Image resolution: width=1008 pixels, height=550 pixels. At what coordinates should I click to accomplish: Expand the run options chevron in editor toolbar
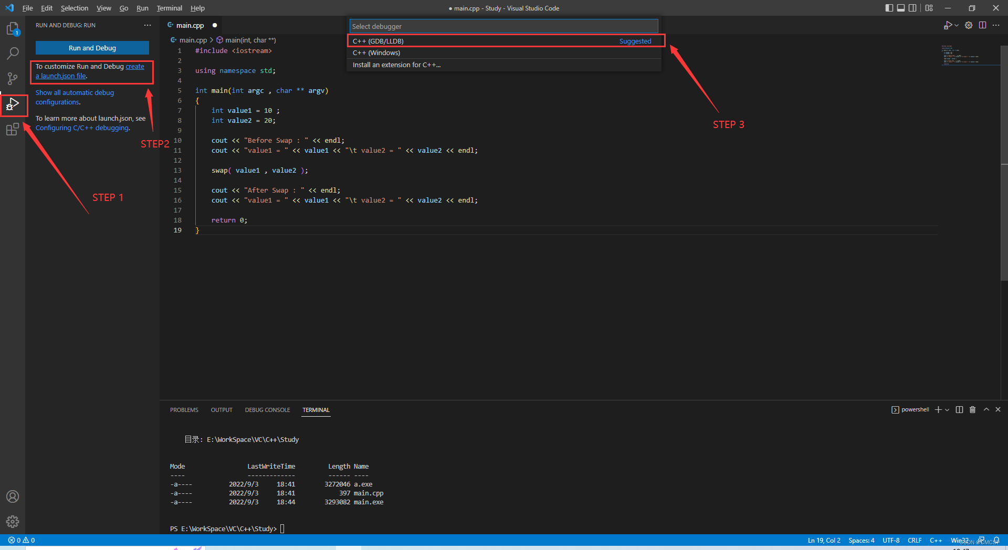(957, 25)
